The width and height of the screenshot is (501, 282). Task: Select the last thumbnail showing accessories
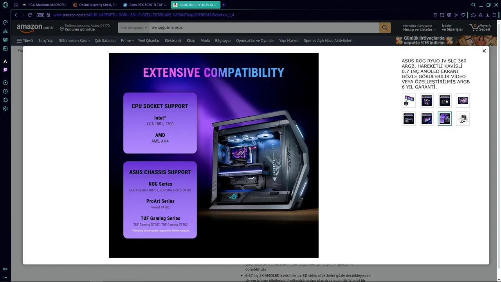(x=463, y=119)
